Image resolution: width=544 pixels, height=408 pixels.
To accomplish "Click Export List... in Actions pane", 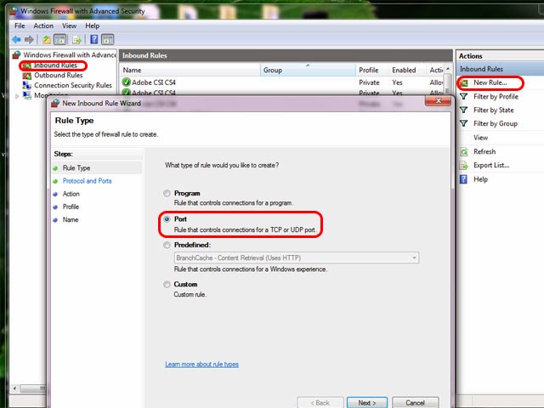I will [491, 165].
